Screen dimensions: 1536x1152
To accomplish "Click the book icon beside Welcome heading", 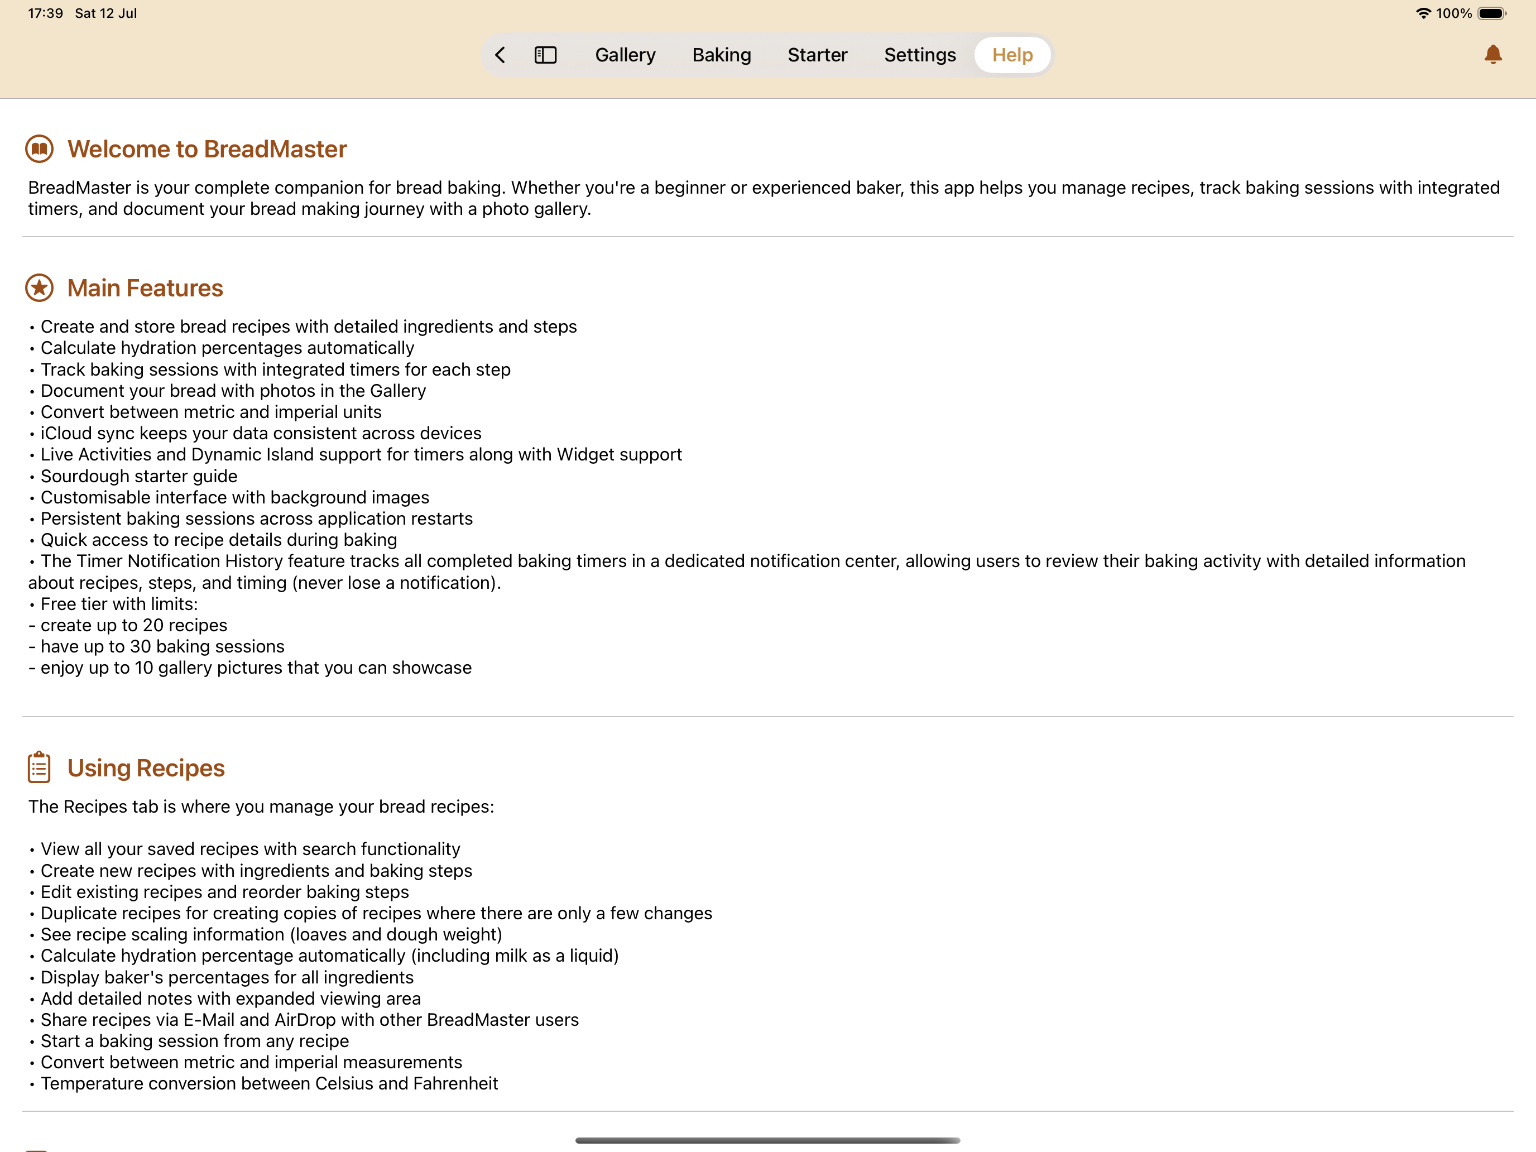I will pos(40,149).
